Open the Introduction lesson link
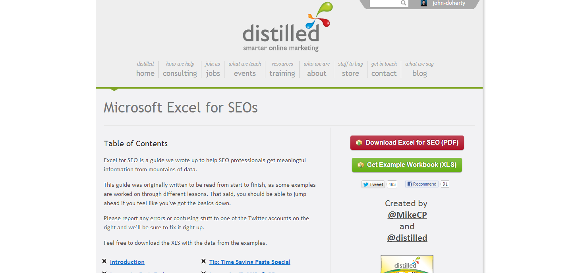 pyautogui.click(x=127, y=262)
